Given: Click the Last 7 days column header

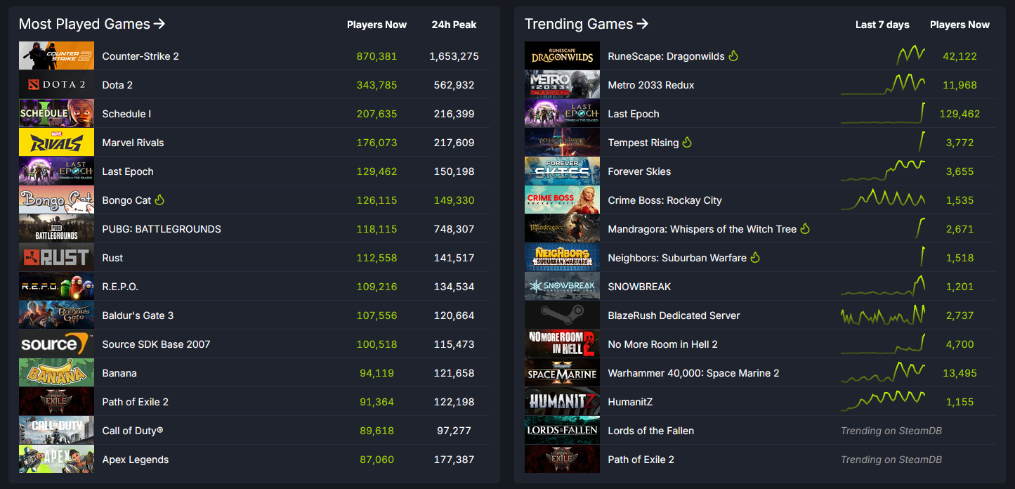Looking at the screenshot, I should coord(882,25).
